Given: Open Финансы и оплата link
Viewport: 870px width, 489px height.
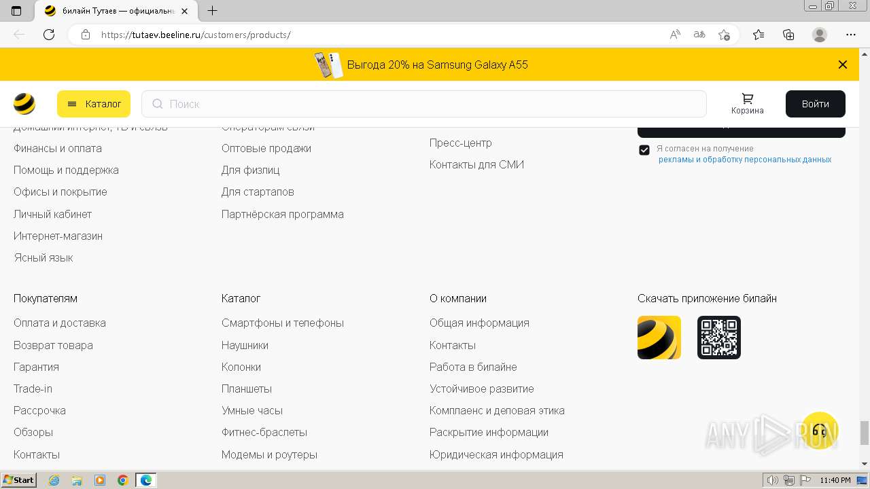Looking at the screenshot, I should (58, 148).
